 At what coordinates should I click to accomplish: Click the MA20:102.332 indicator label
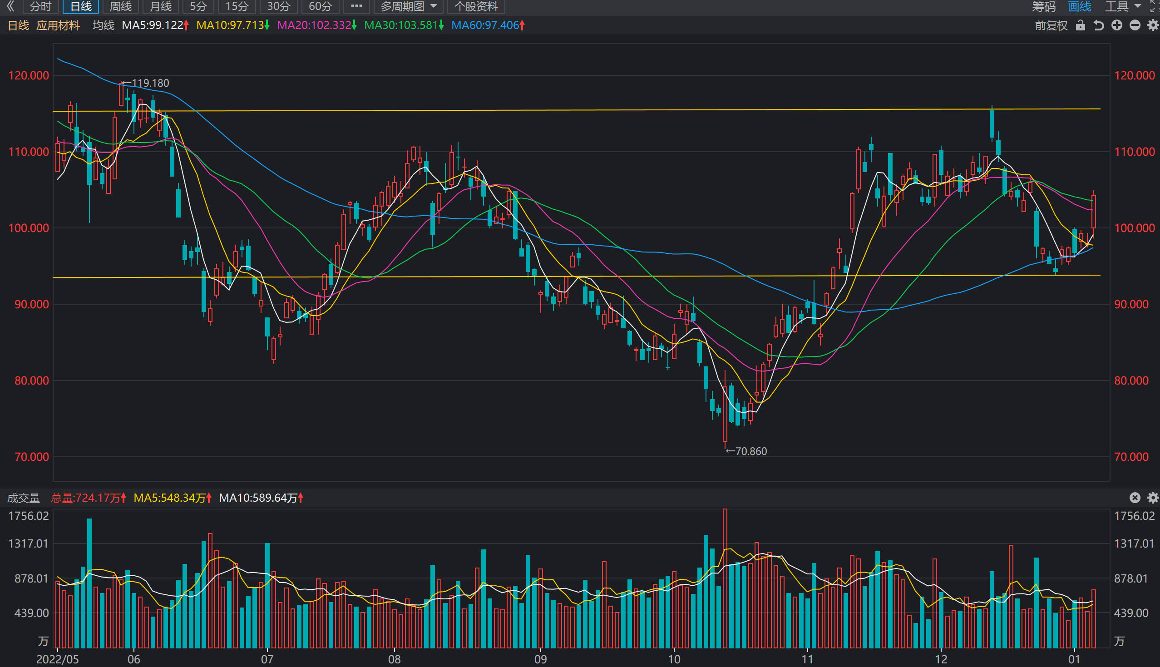coord(316,25)
